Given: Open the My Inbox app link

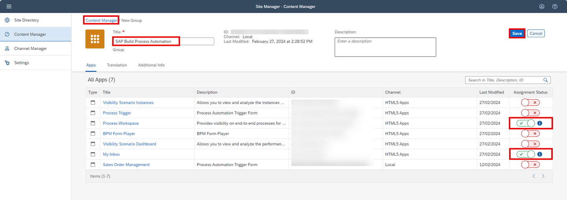Looking at the screenshot, I should (x=111, y=154).
